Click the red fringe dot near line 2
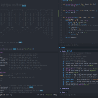The width and height of the screenshot is (98, 98). click(x=59, y=3)
